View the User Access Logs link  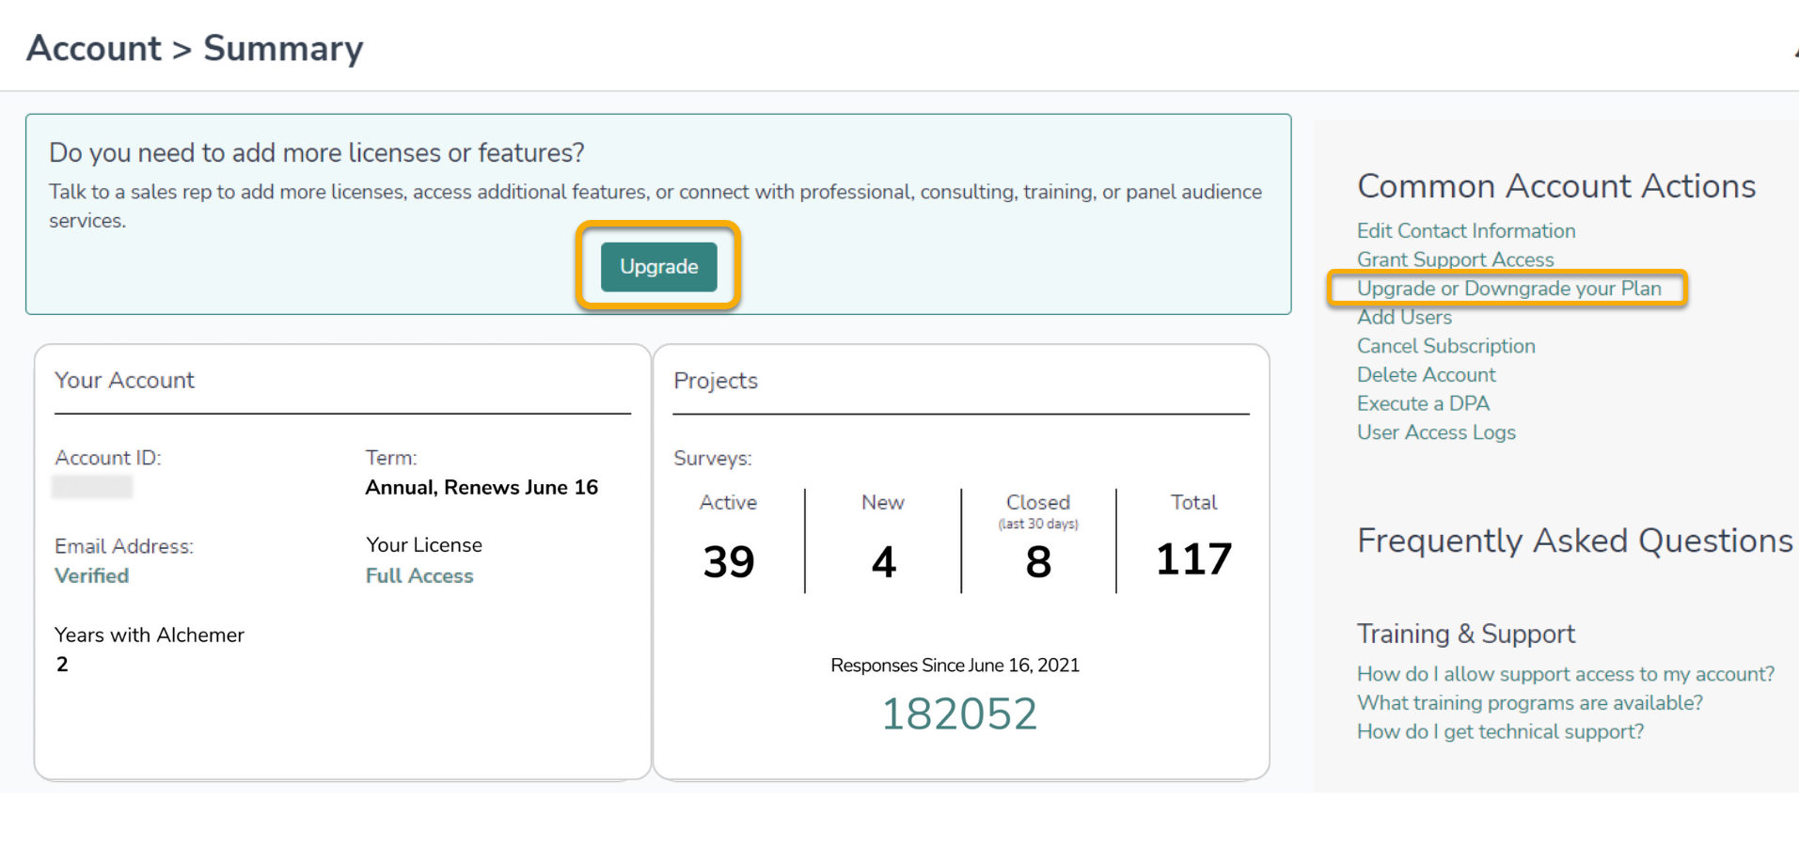[1436, 432]
